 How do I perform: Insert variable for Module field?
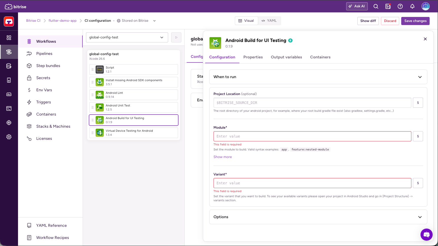(x=418, y=136)
